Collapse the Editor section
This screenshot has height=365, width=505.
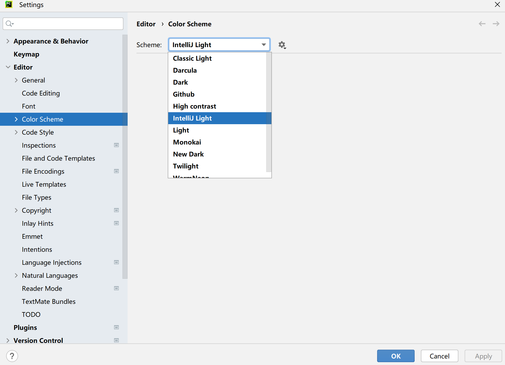8,67
